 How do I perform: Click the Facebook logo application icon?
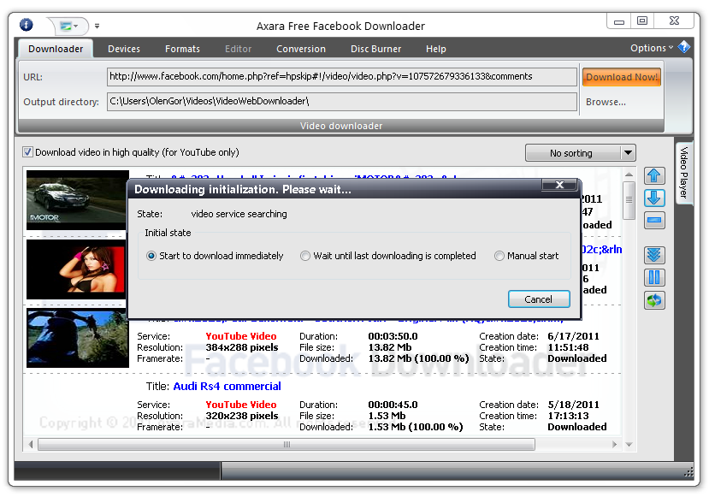(x=27, y=25)
